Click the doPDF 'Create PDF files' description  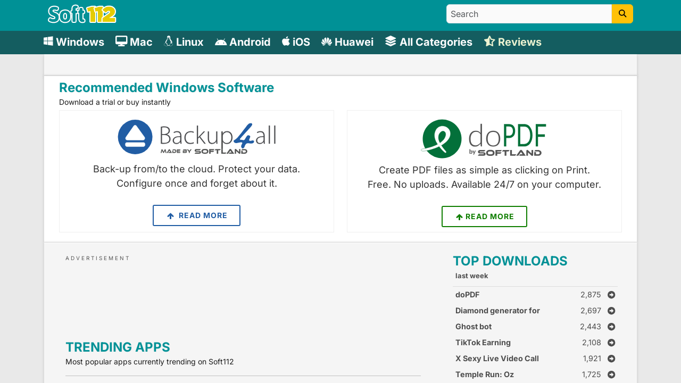click(x=484, y=177)
